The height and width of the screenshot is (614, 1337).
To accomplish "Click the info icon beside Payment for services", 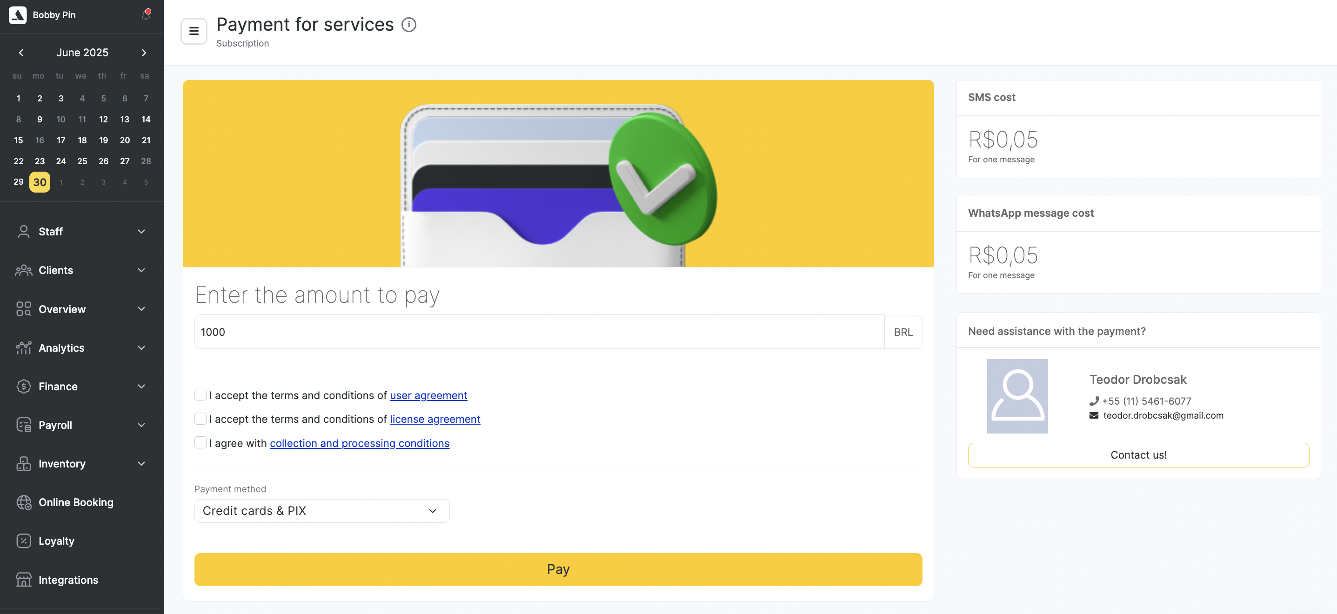I will click(409, 24).
